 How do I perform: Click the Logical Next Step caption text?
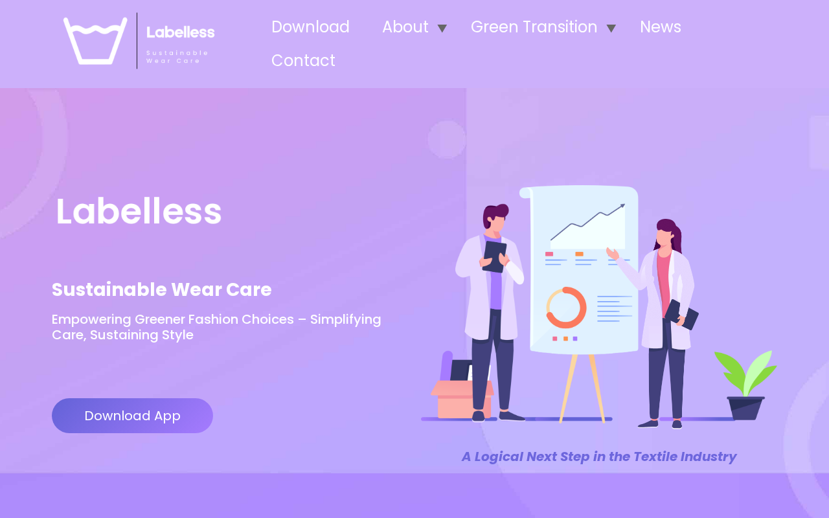click(599, 456)
